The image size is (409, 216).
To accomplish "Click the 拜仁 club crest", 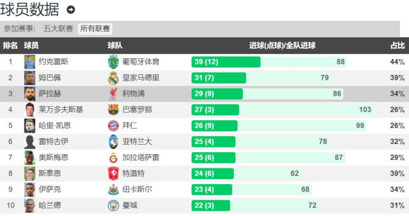I will (x=113, y=126).
